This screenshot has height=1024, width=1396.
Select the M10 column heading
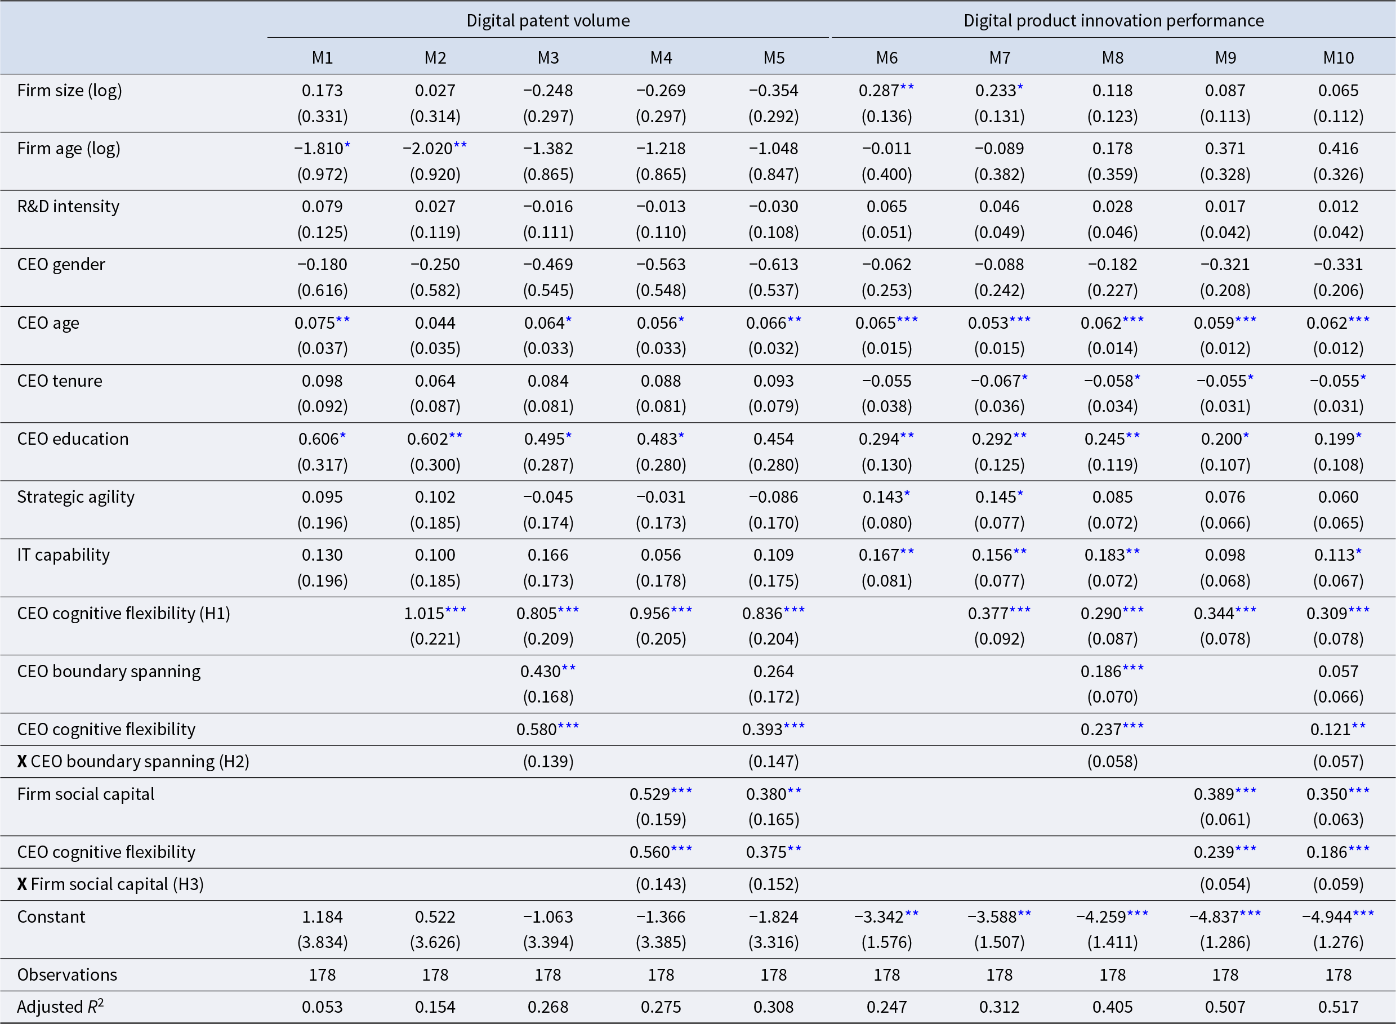click(x=1339, y=57)
